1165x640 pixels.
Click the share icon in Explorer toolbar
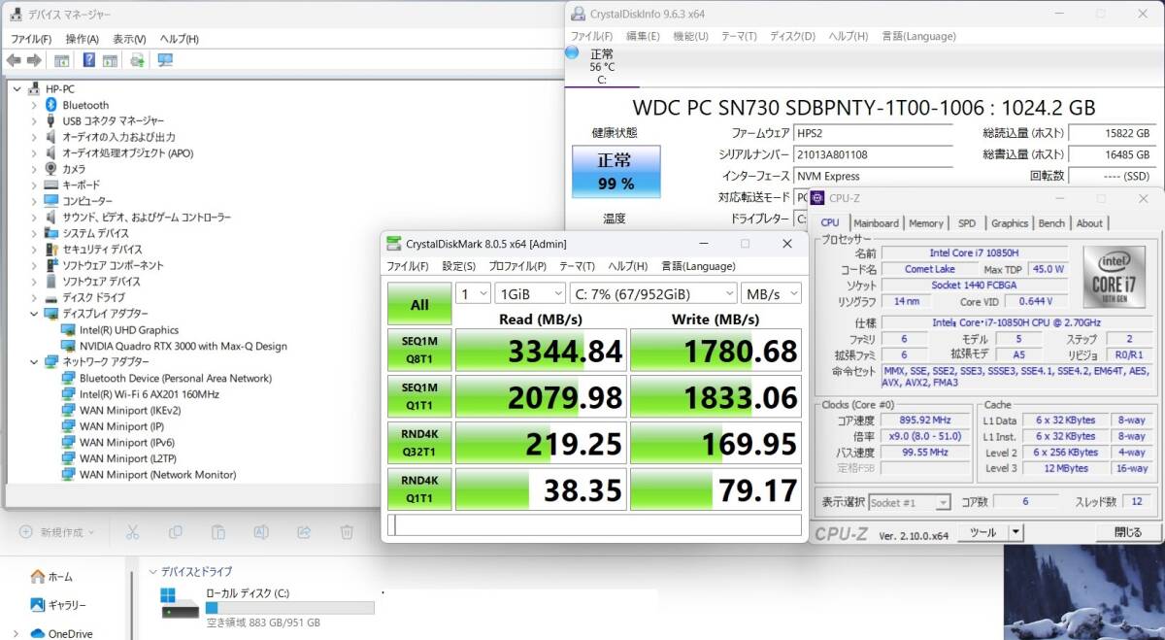[304, 532]
